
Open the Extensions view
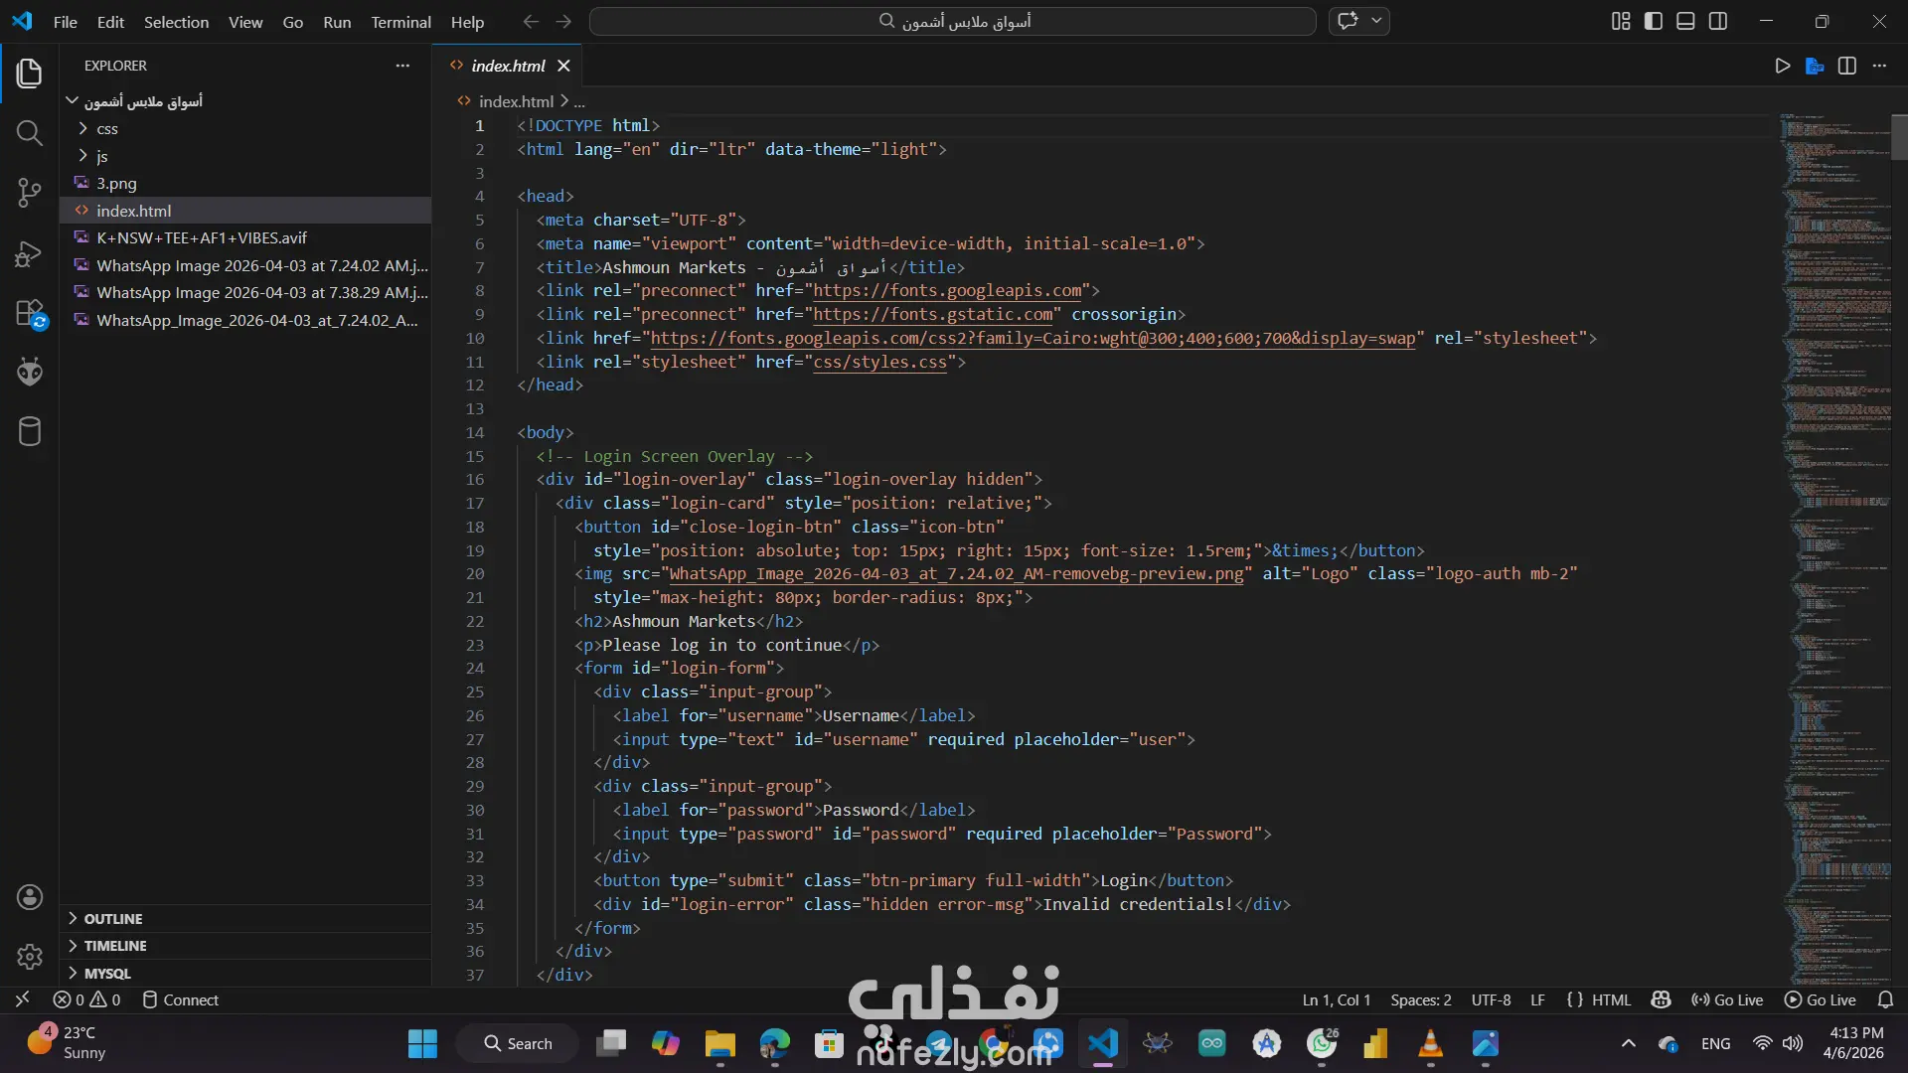tap(30, 313)
